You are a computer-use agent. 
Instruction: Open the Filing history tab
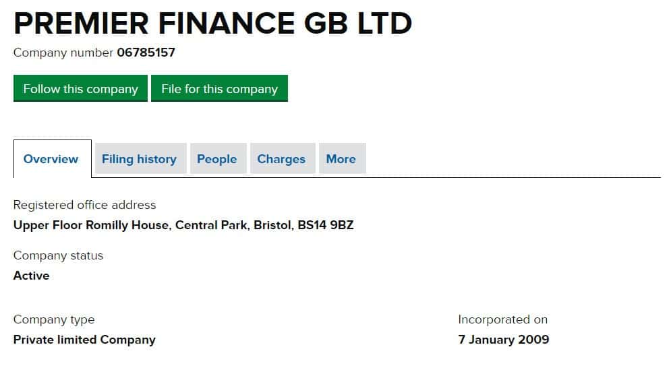click(139, 159)
